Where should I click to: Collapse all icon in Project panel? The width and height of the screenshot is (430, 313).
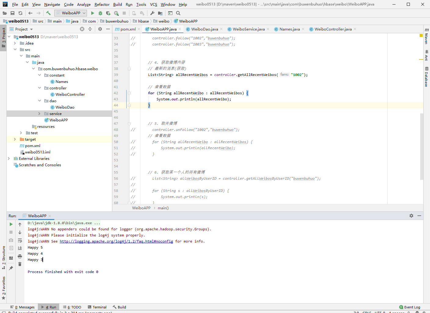90,29
